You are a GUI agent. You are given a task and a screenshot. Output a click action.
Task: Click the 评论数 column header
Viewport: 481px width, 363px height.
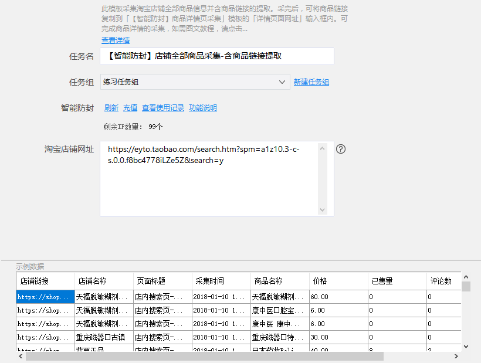[x=444, y=281]
